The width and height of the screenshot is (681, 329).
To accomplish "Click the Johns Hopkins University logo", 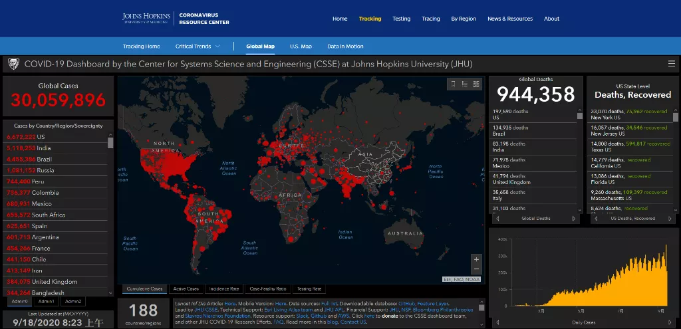I will point(146,18).
